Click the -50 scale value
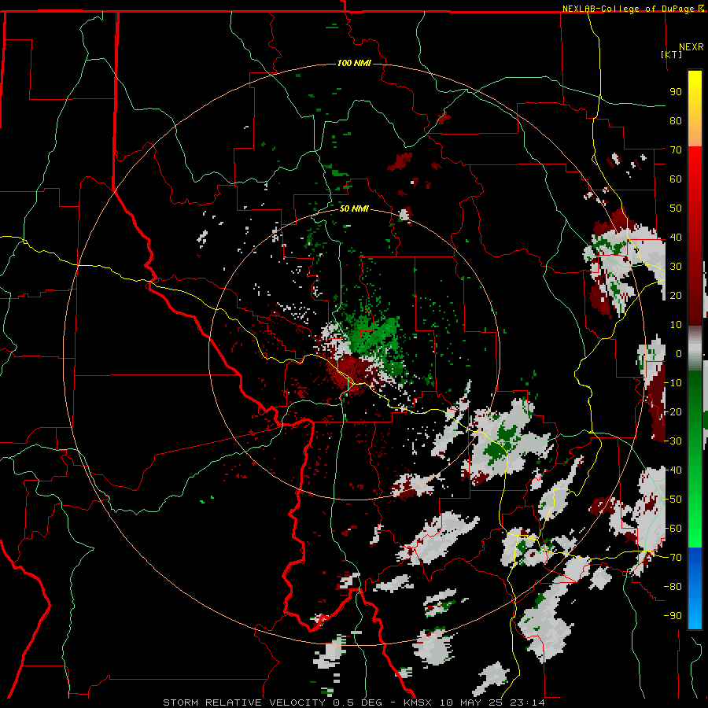The width and height of the screenshot is (708, 708). [673, 500]
